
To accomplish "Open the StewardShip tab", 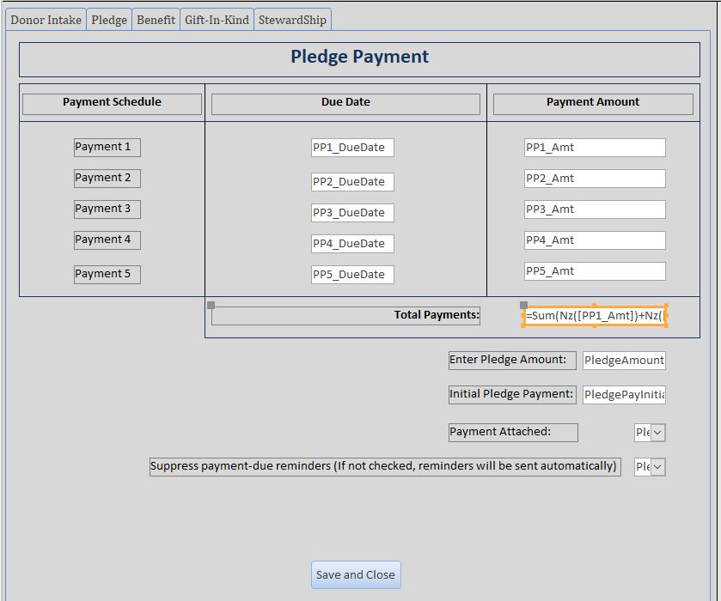I will click(x=292, y=20).
